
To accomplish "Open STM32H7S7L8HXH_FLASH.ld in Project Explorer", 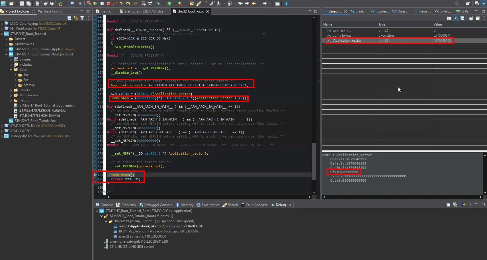I will (42, 111).
